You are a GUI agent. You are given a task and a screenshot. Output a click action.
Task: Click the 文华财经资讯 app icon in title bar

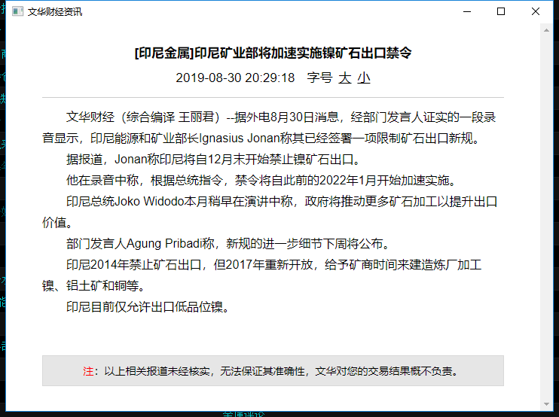point(17,12)
